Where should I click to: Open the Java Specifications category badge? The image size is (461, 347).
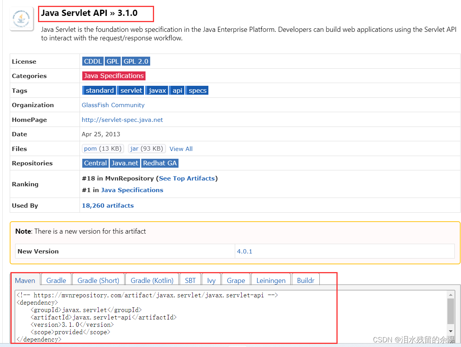coord(114,76)
